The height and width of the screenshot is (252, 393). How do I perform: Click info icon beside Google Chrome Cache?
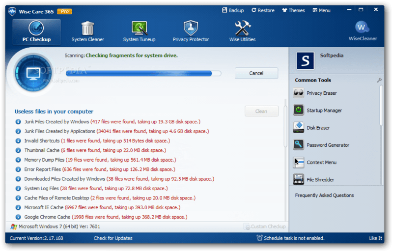(18, 217)
